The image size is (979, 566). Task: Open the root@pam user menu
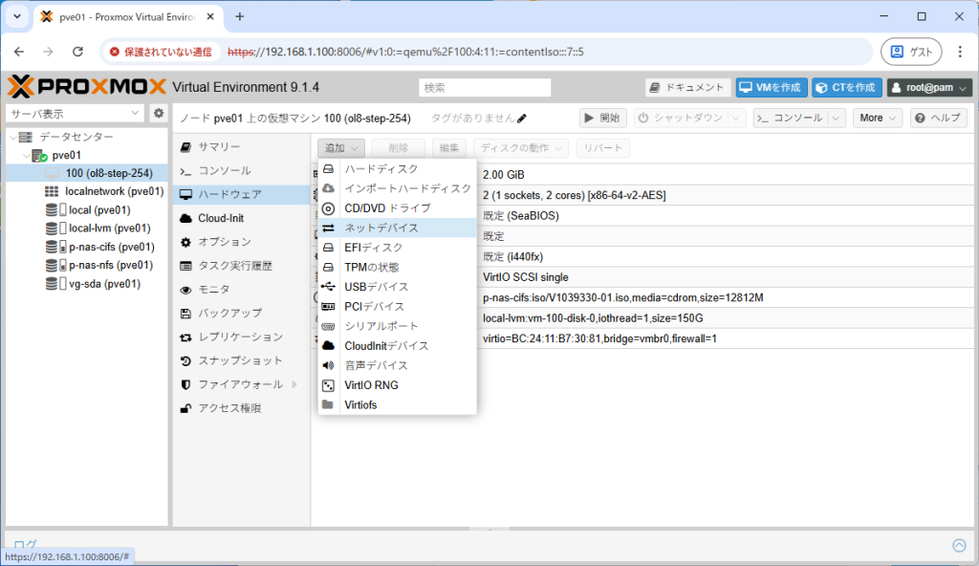coord(929,87)
